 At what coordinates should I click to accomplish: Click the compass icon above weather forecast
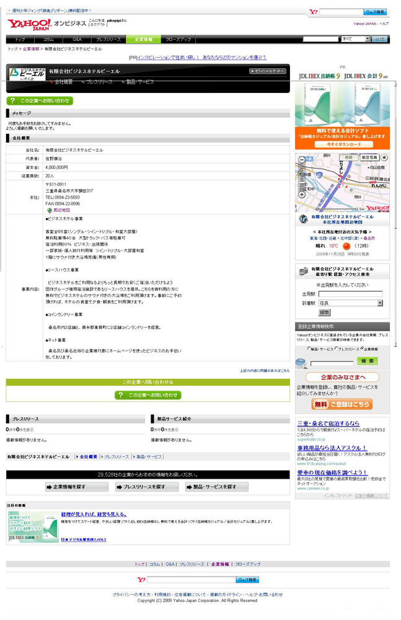(x=303, y=219)
